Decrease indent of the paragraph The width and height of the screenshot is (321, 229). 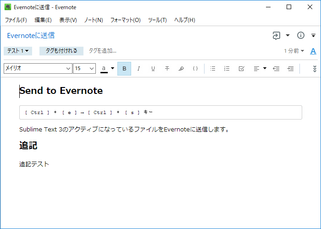coord(276,69)
